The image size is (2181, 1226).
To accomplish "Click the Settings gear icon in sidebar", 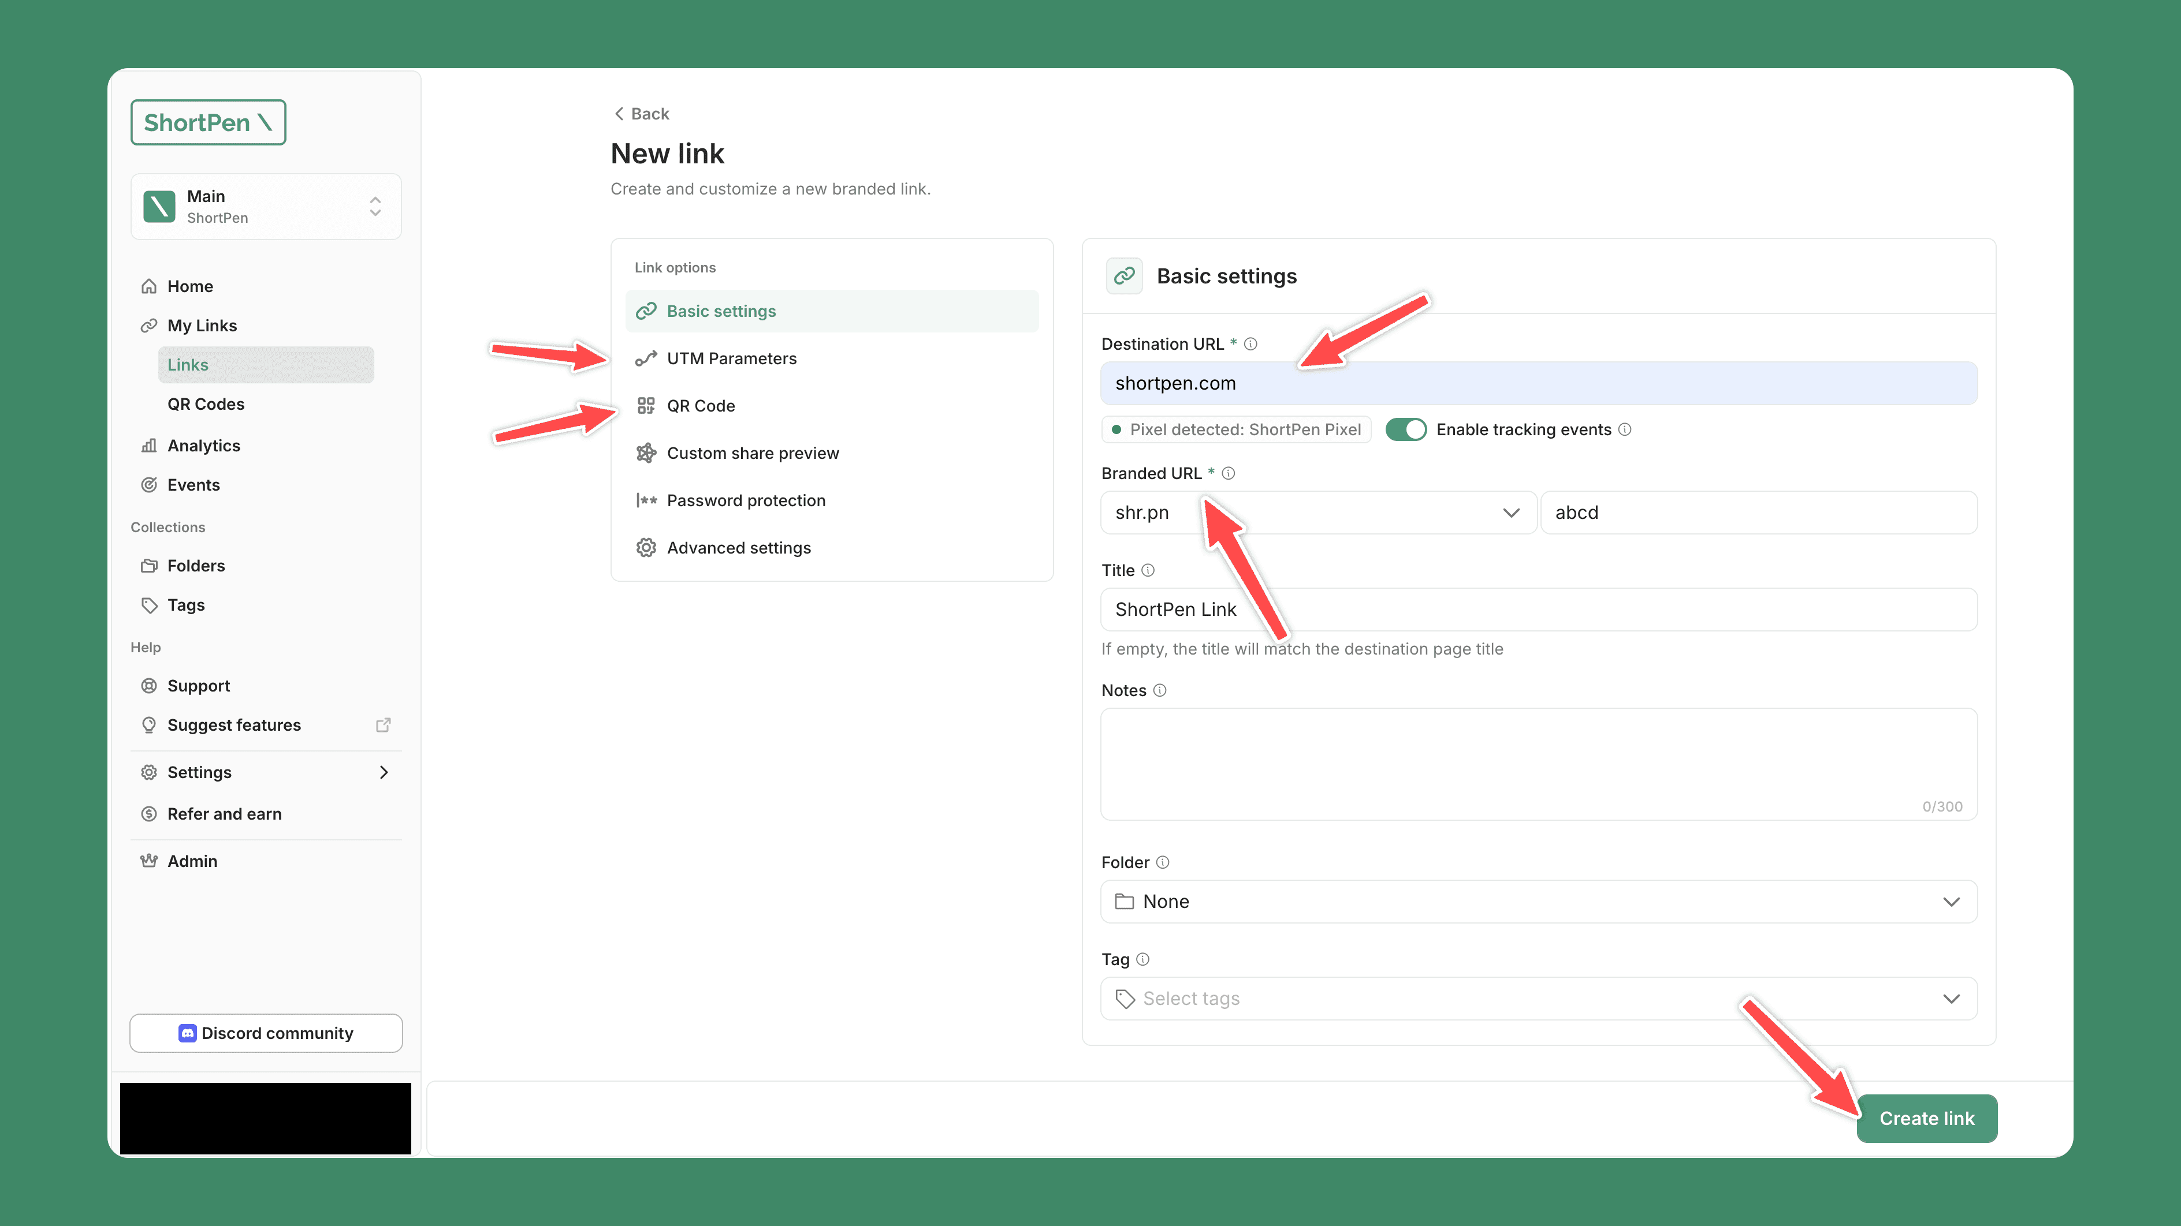I will pyautogui.click(x=149, y=772).
